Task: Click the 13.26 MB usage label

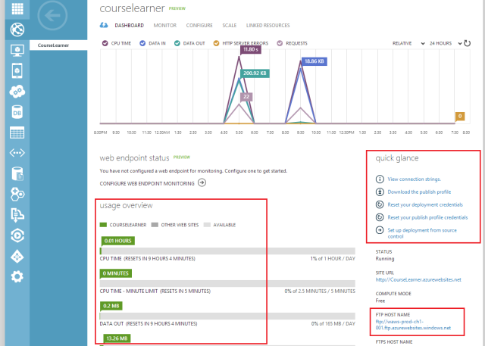Action: tap(117, 338)
